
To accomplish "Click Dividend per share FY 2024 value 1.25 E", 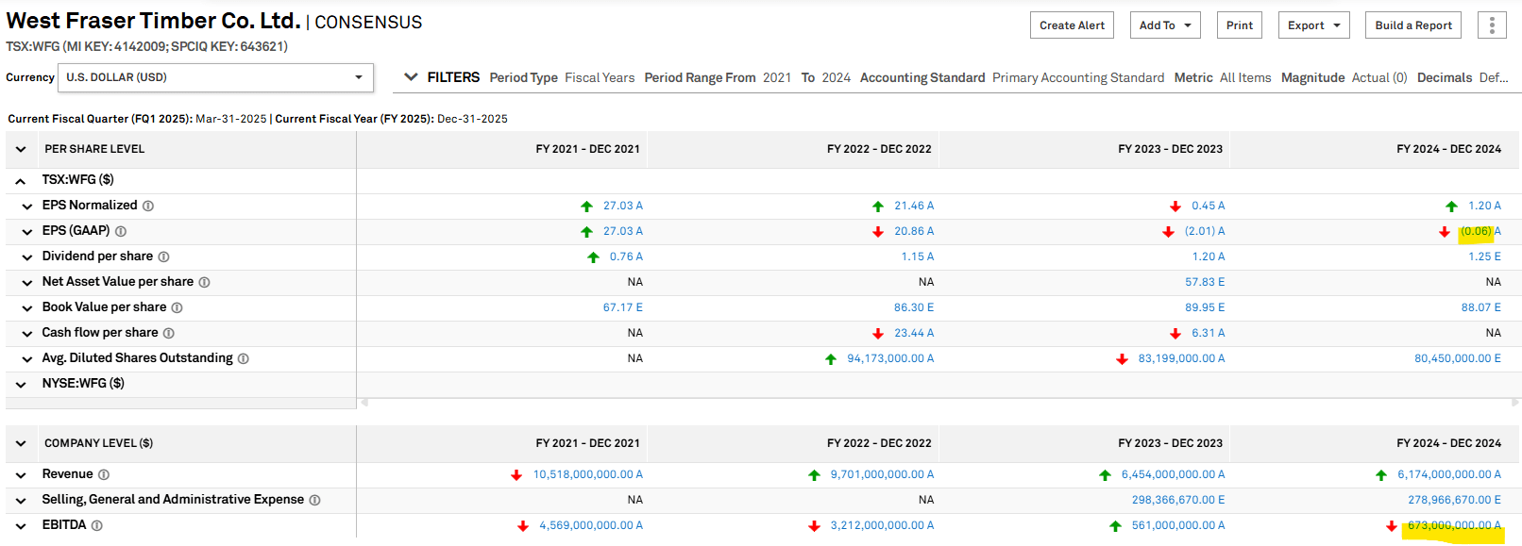I will click(x=1484, y=256).
